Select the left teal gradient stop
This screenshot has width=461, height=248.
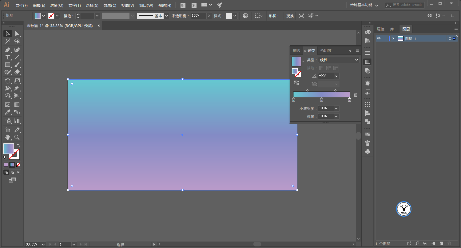pyautogui.click(x=293, y=99)
